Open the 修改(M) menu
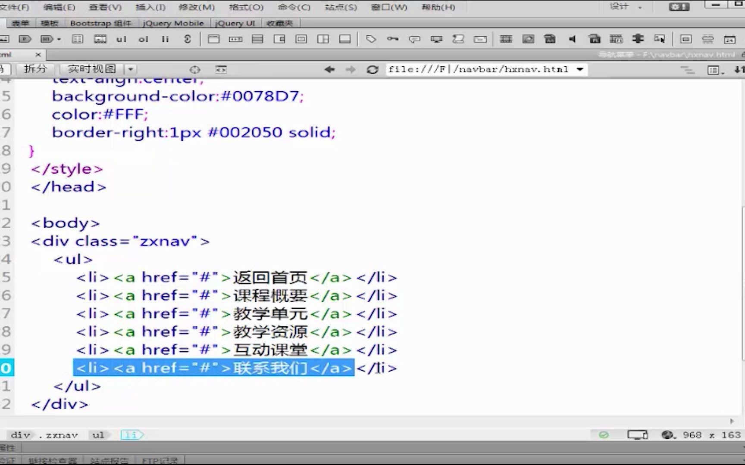Image resolution: width=745 pixels, height=465 pixels. click(x=197, y=7)
